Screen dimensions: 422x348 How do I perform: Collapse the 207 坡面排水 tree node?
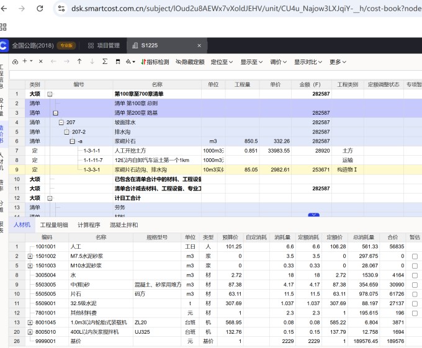[61, 123]
